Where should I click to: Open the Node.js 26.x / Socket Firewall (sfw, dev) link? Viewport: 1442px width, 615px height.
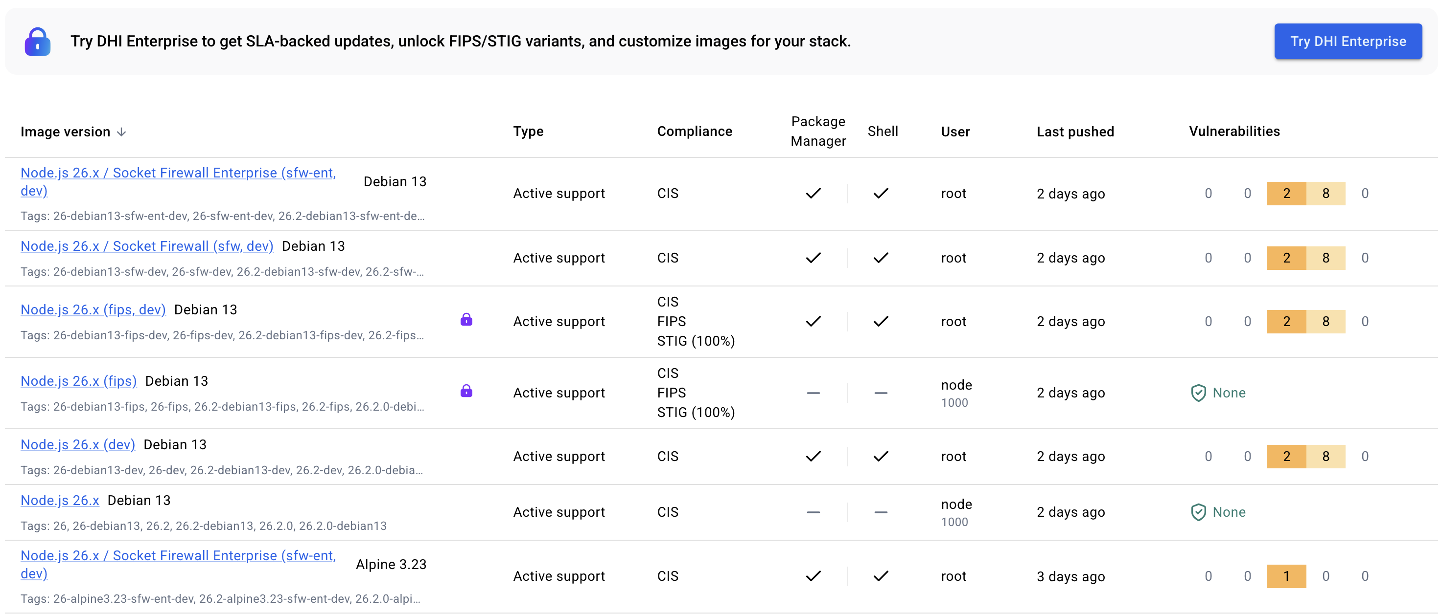[x=147, y=246]
